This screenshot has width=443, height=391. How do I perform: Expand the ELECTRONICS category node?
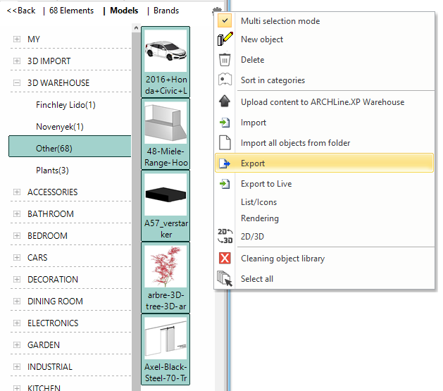click(17, 323)
